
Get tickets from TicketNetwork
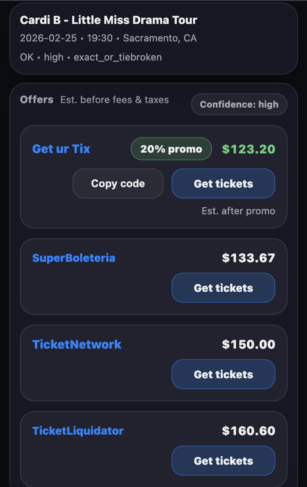click(223, 374)
